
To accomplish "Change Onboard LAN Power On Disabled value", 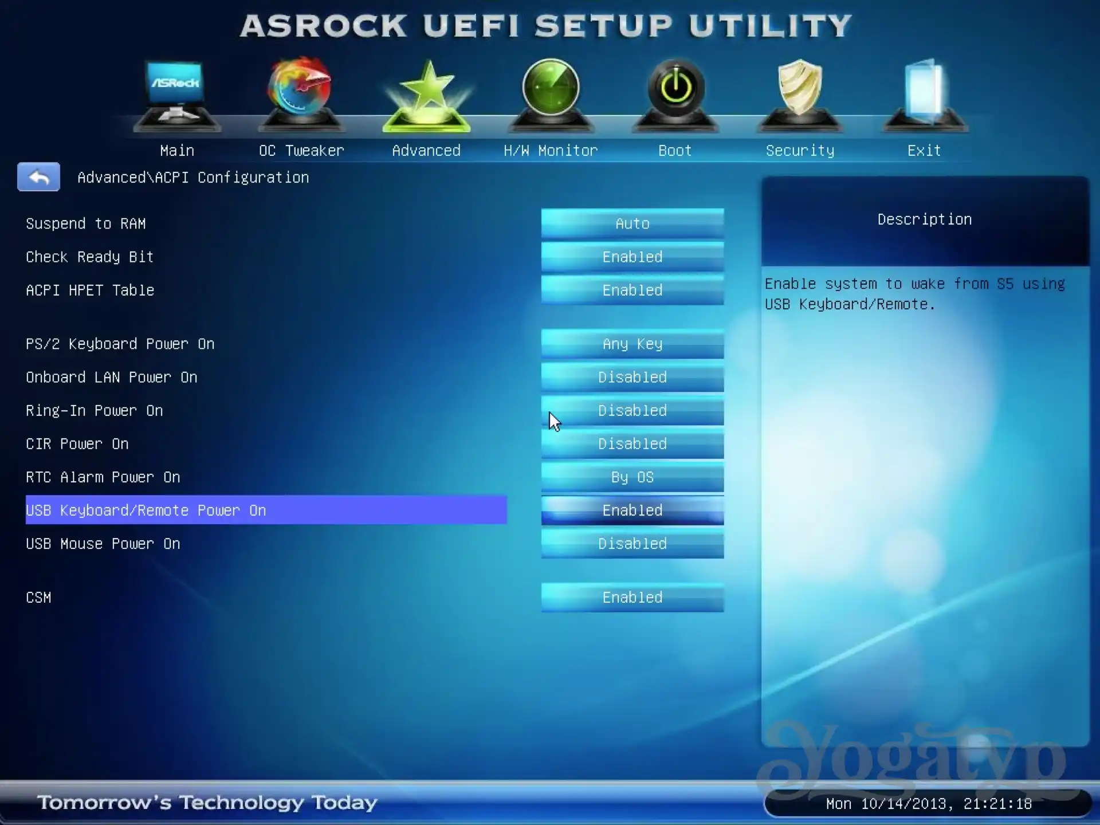I will coord(632,377).
